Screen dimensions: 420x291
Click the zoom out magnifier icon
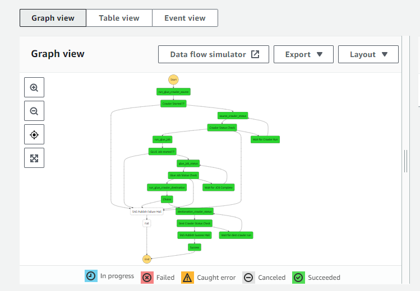pos(34,111)
